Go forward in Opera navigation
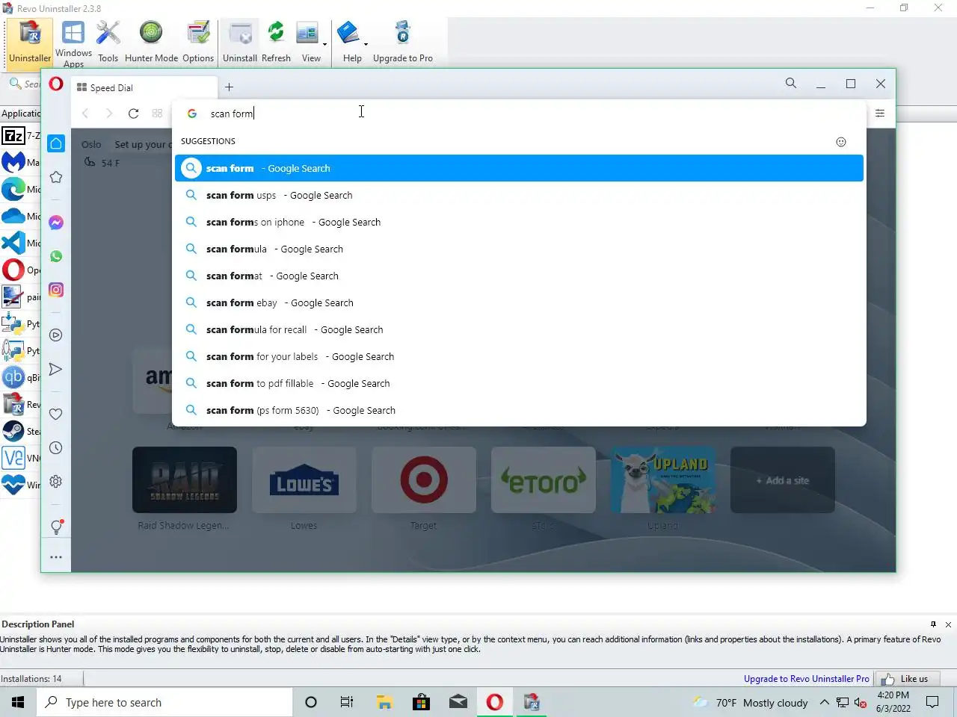Viewport: 957px width, 717px height. (x=109, y=114)
